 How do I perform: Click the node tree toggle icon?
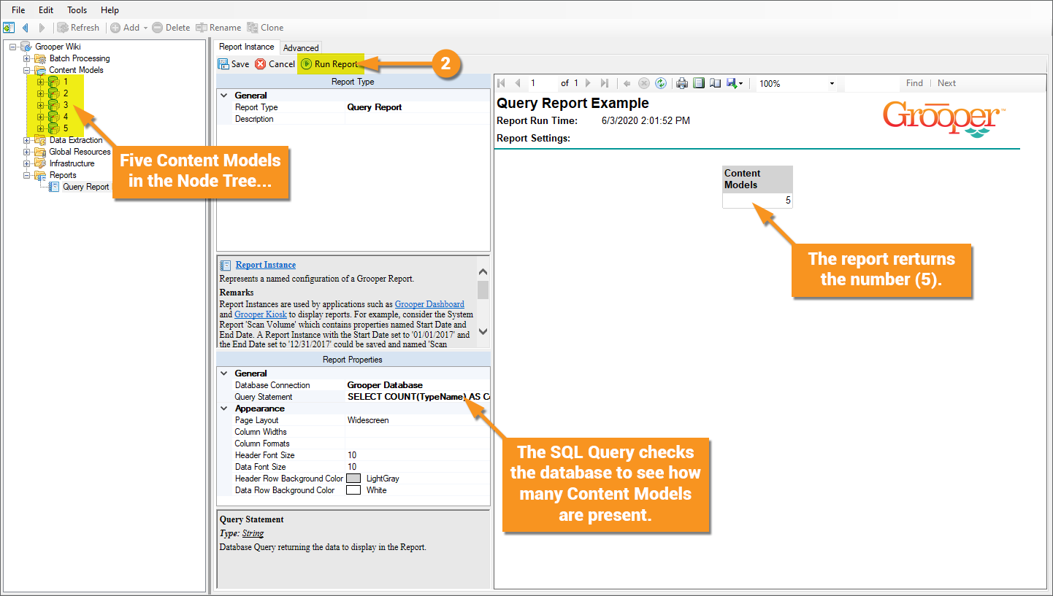[x=9, y=28]
